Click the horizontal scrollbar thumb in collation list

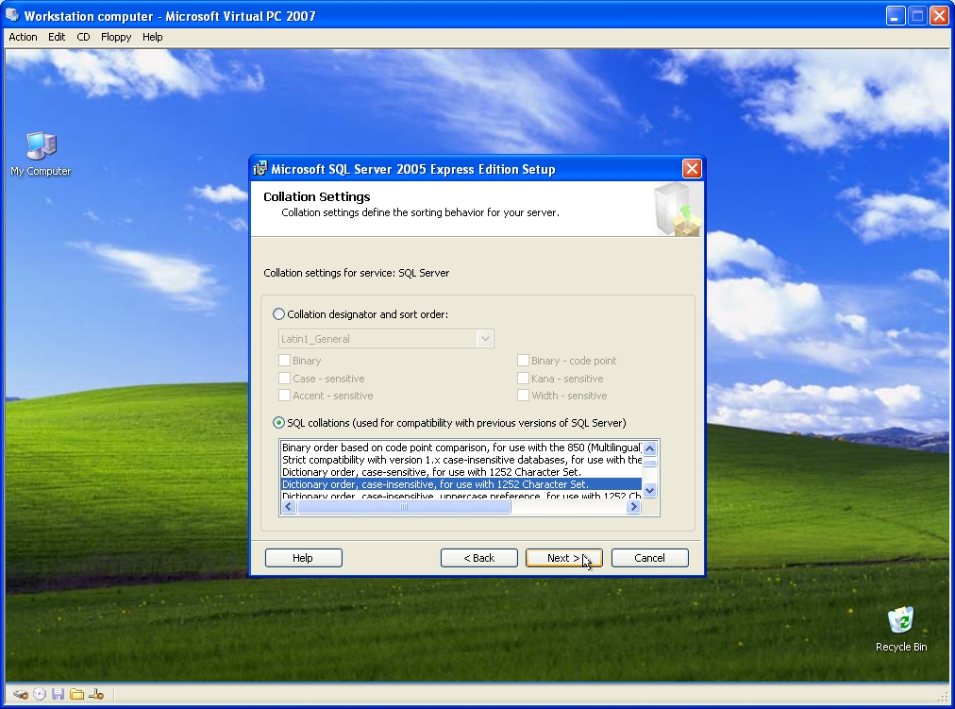[404, 507]
